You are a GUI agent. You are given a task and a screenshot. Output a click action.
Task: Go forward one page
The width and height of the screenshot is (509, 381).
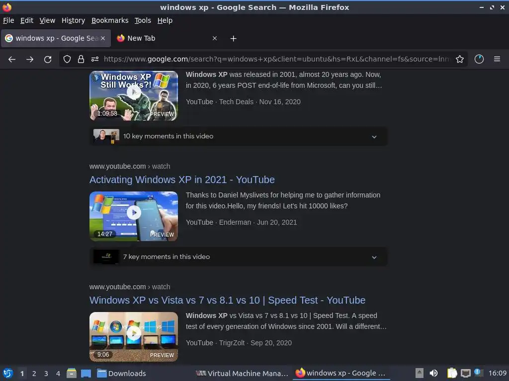coord(30,60)
